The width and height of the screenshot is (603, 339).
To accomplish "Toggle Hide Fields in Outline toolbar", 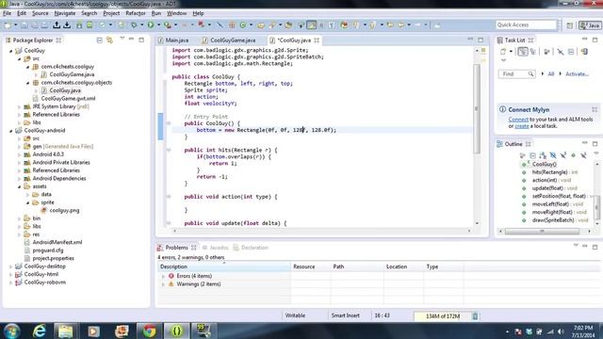I will tap(553, 155).
